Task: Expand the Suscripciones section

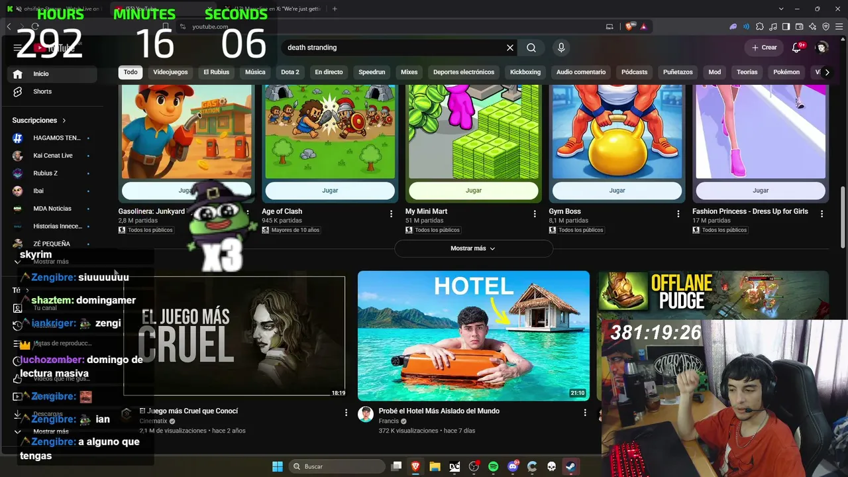Action: click(x=39, y=121)
